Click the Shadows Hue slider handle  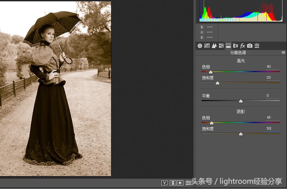(212, 123)
